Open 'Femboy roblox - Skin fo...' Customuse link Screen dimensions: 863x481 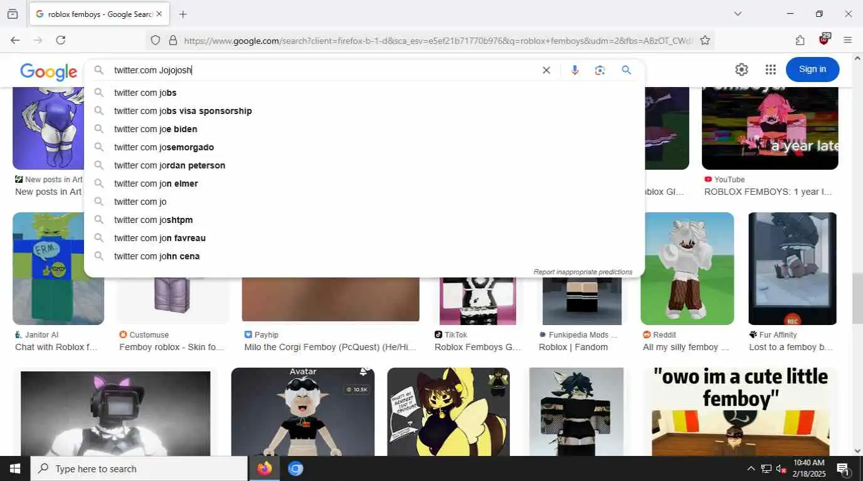[172, 347]
